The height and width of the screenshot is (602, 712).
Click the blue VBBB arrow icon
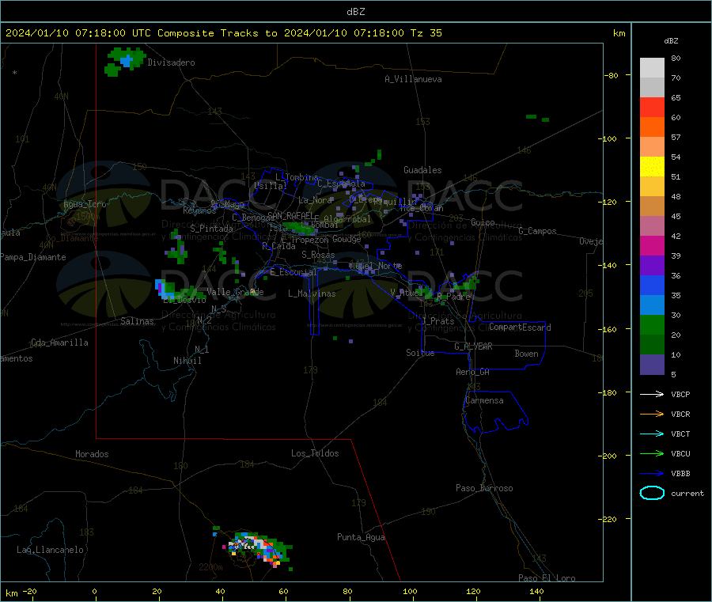click(x=652, y=473)
